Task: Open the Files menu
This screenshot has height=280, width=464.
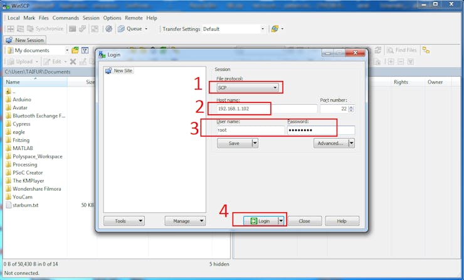Action: [44, 18]
